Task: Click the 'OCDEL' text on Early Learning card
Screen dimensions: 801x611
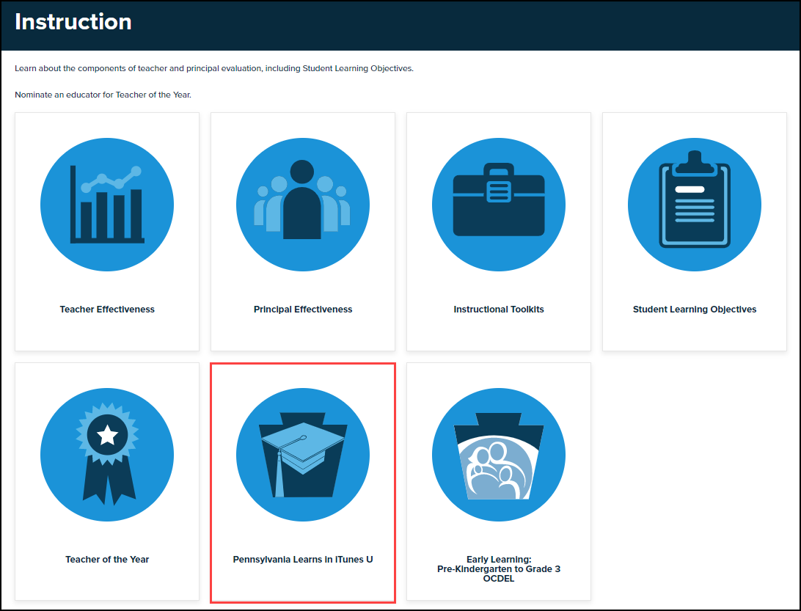Action: tap(499, 579)
